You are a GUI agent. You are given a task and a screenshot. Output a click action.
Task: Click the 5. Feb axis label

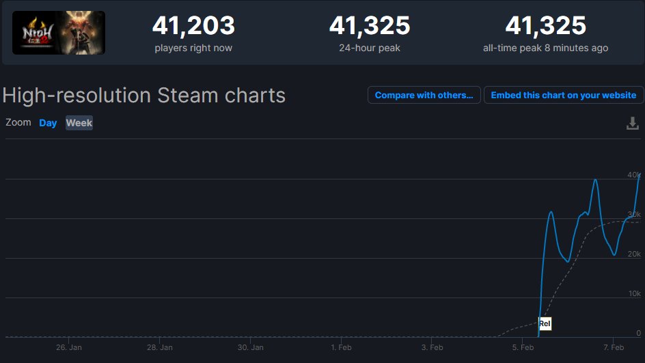[523, 347]
